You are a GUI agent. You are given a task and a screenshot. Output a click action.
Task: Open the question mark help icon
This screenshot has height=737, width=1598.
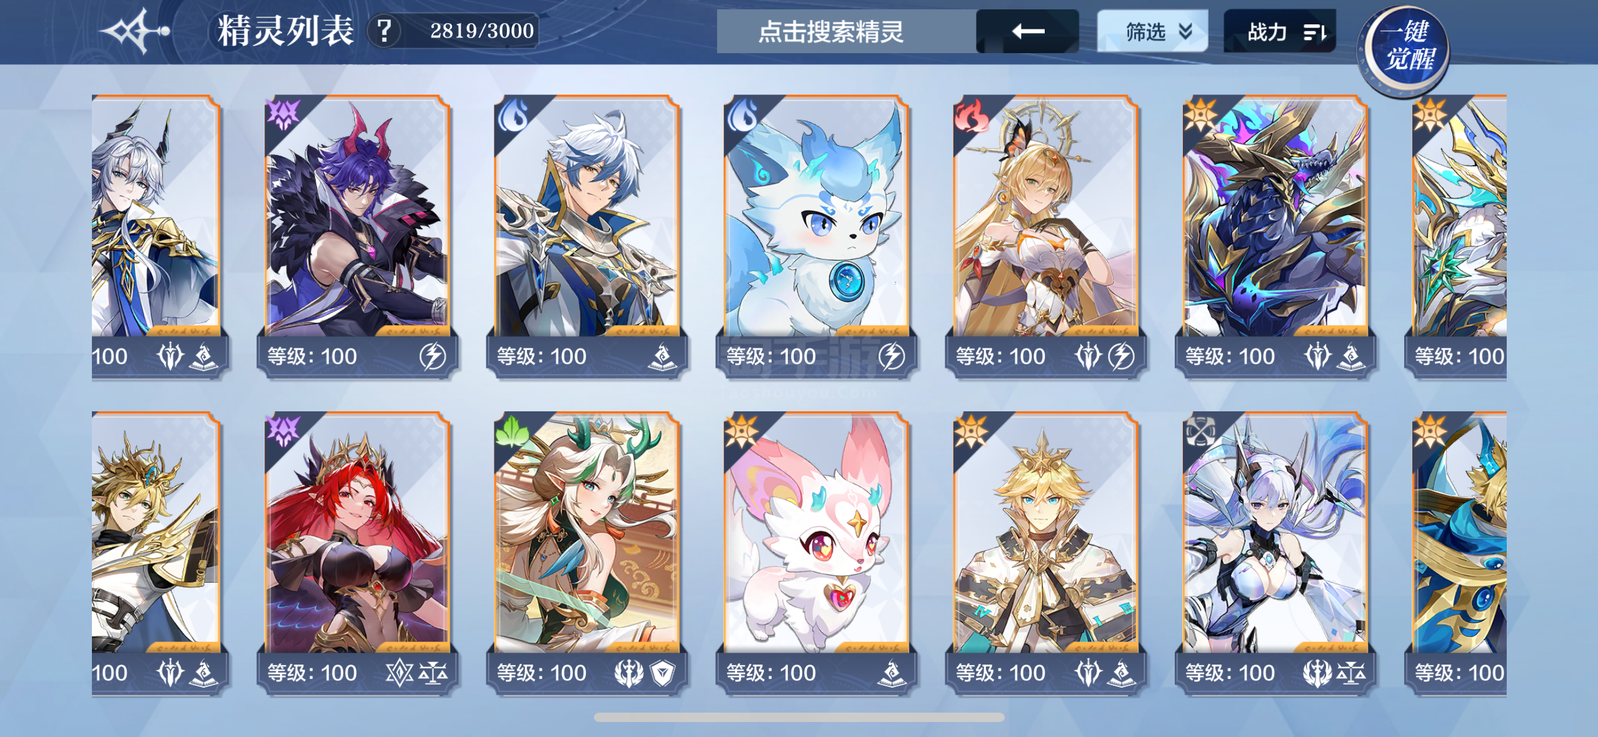click(384, 31)
